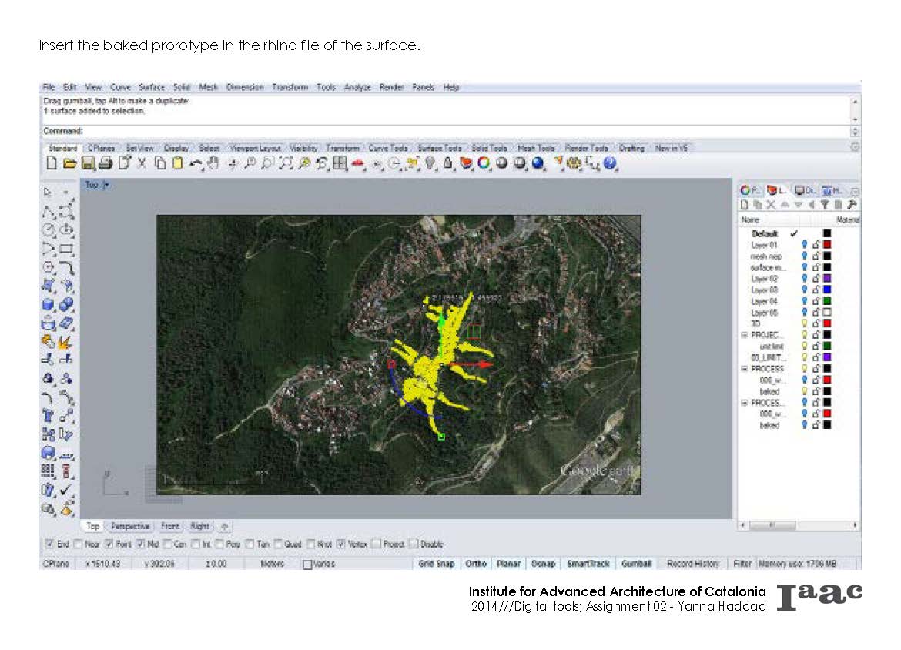Select the Pan hand tool
This screenshot has width=901, height=650.
point(213,163)
